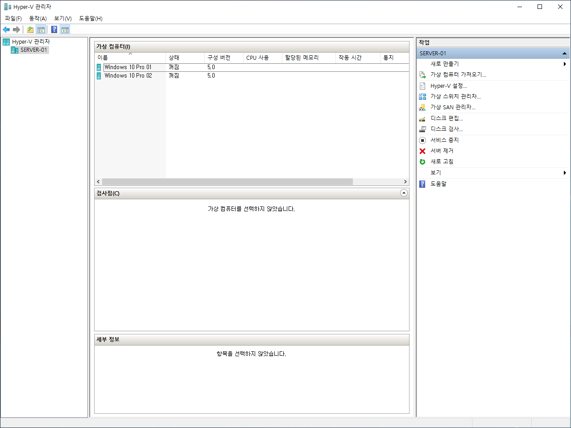Click the 도움말 help icon in actions pane
This screenshot has height=428, width=571.
tap(422, 184)
